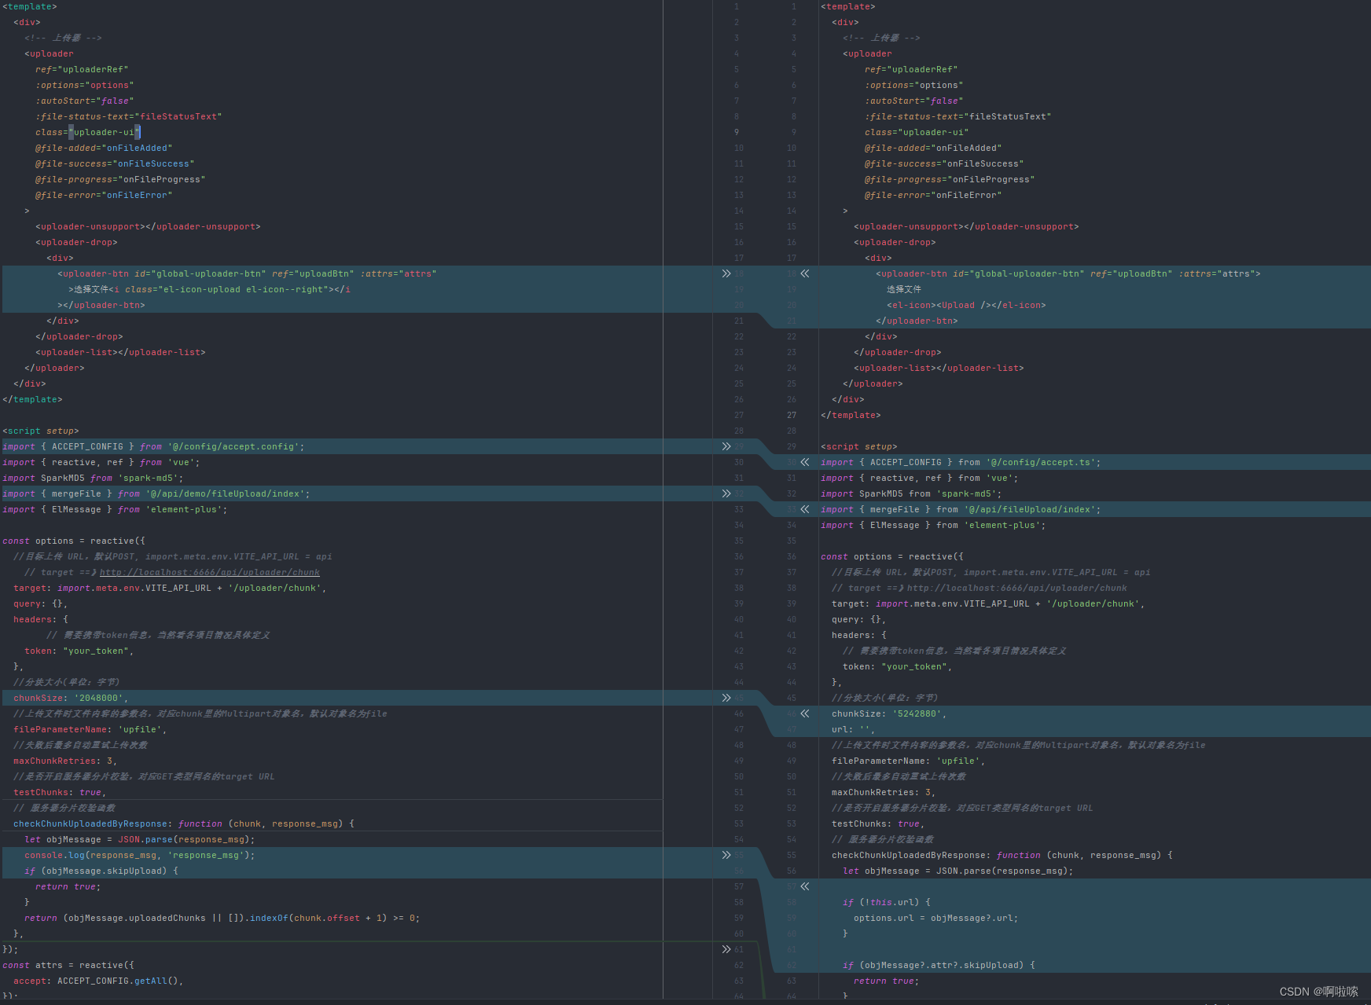Screen dimensions: 1371x1005
Task: Apply left chunkSize '2048000' change arrow
Action: 726,698
